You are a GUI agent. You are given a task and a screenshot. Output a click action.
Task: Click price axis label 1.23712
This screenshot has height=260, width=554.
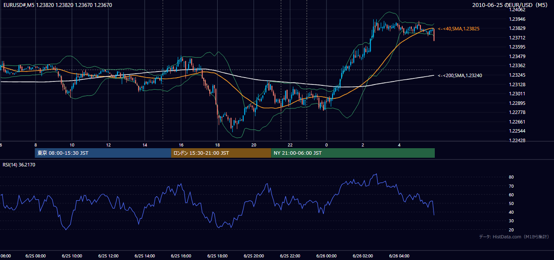518,38
